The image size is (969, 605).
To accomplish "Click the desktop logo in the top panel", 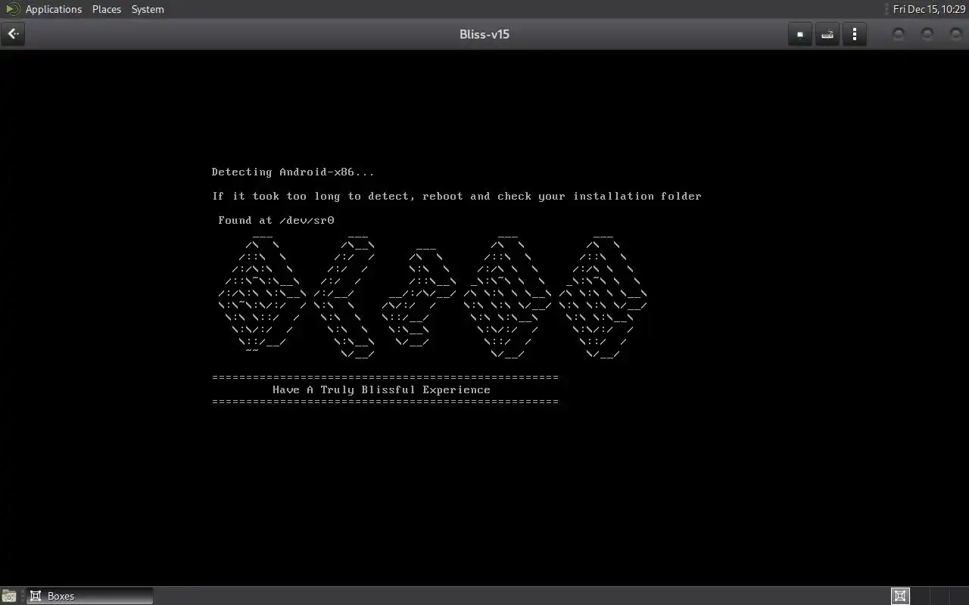I will click(12, 9).
